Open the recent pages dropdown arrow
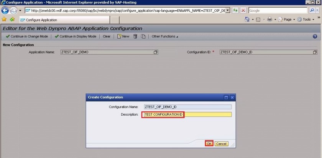Viewport: 322px width, 158px height. point(20,10)
